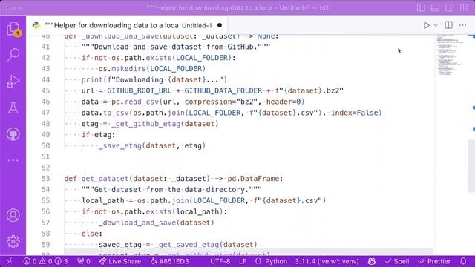
Task: Show info count 3 in status bar
Action: 62,261
